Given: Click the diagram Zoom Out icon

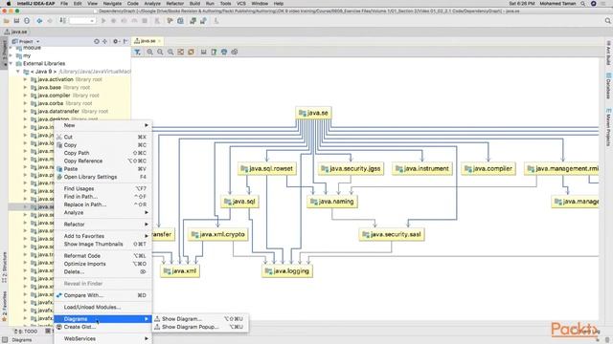Looking at the screenshot, I should [160, 52].
